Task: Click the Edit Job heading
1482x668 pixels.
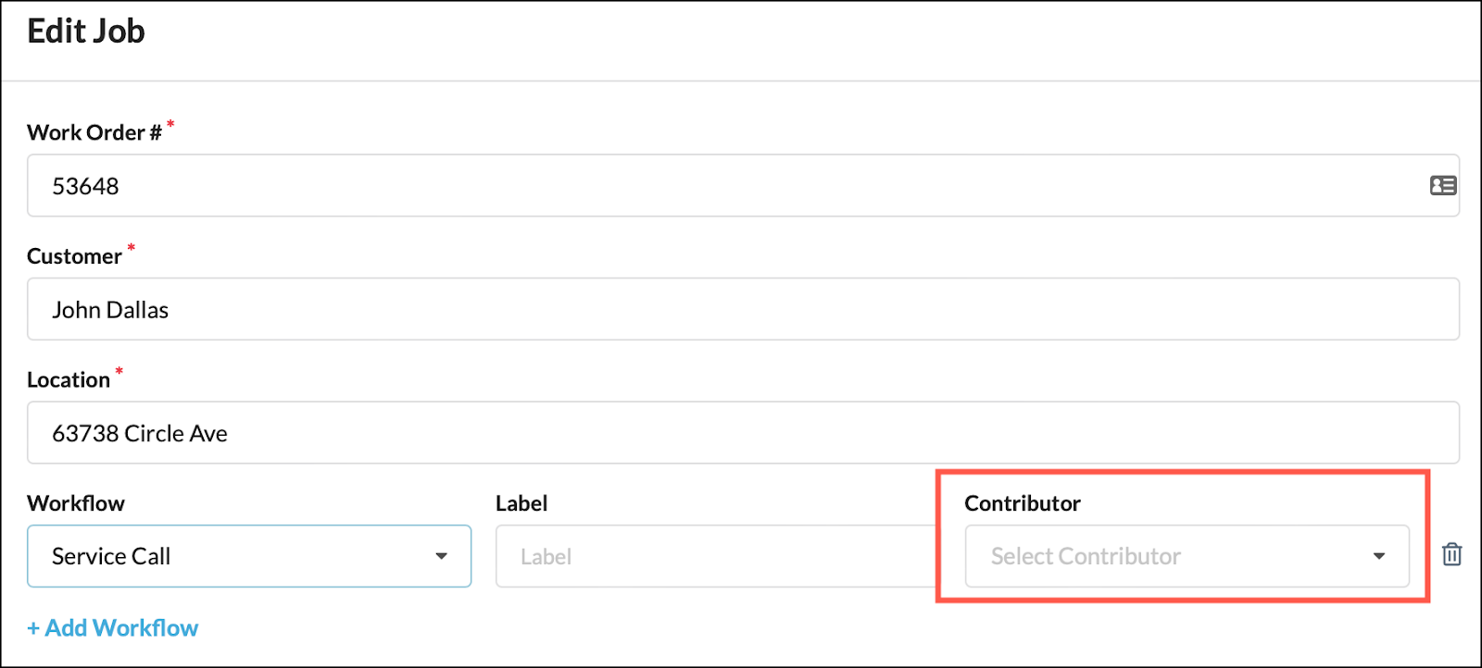Action: point(86,31)
